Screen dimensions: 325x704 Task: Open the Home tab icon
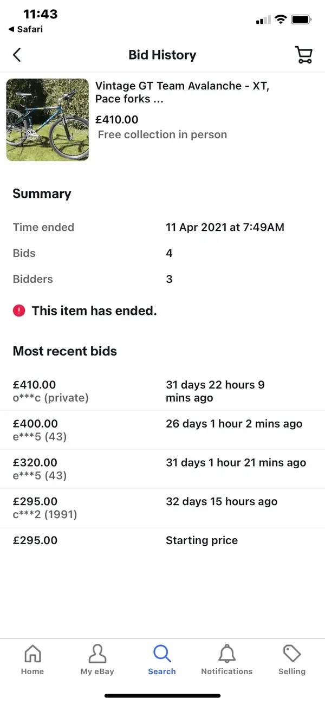(32, 654)
